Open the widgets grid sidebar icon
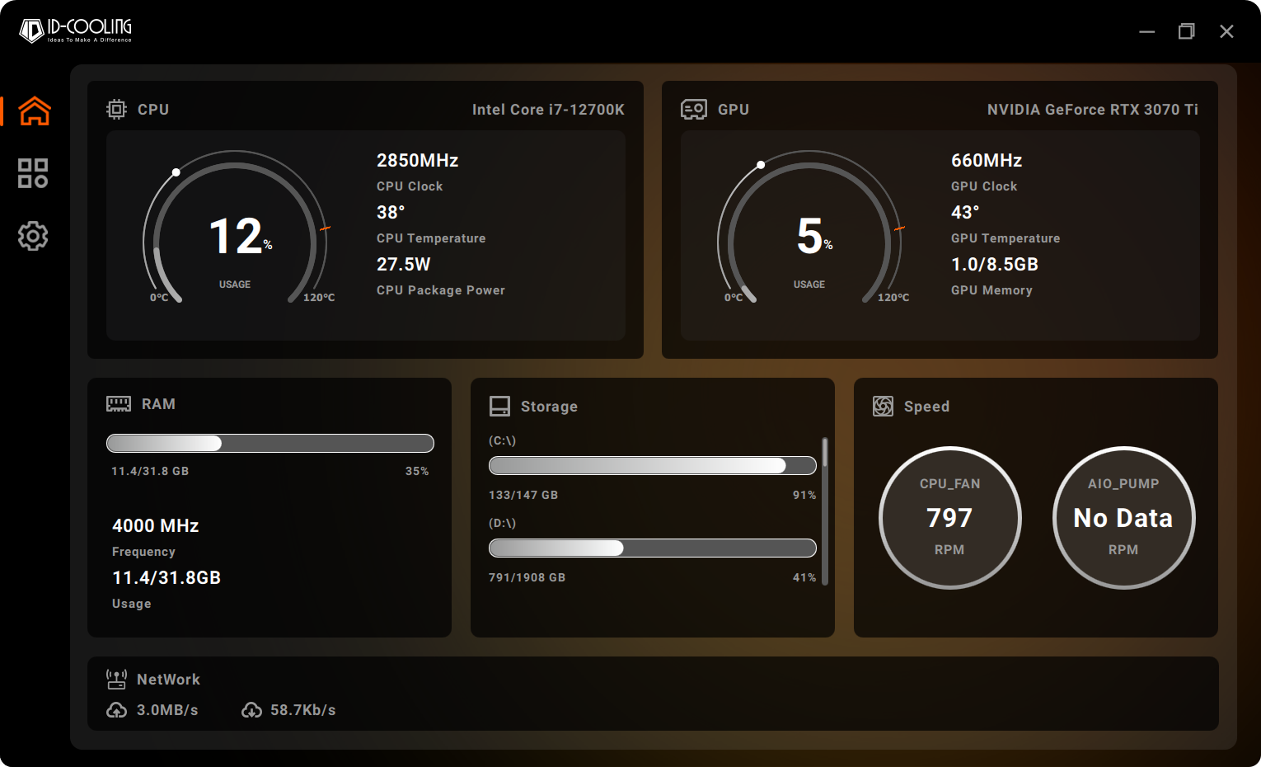This screenshot has height=767, width=1261. (33, 173)
